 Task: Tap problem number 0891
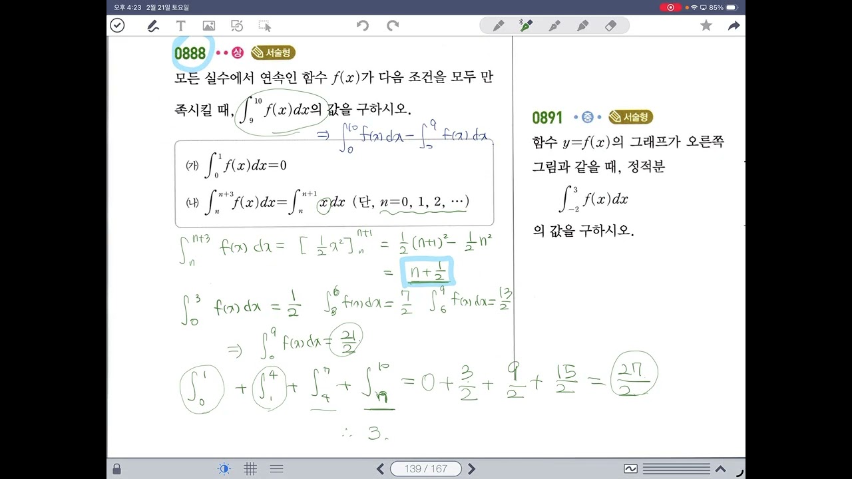547,118
